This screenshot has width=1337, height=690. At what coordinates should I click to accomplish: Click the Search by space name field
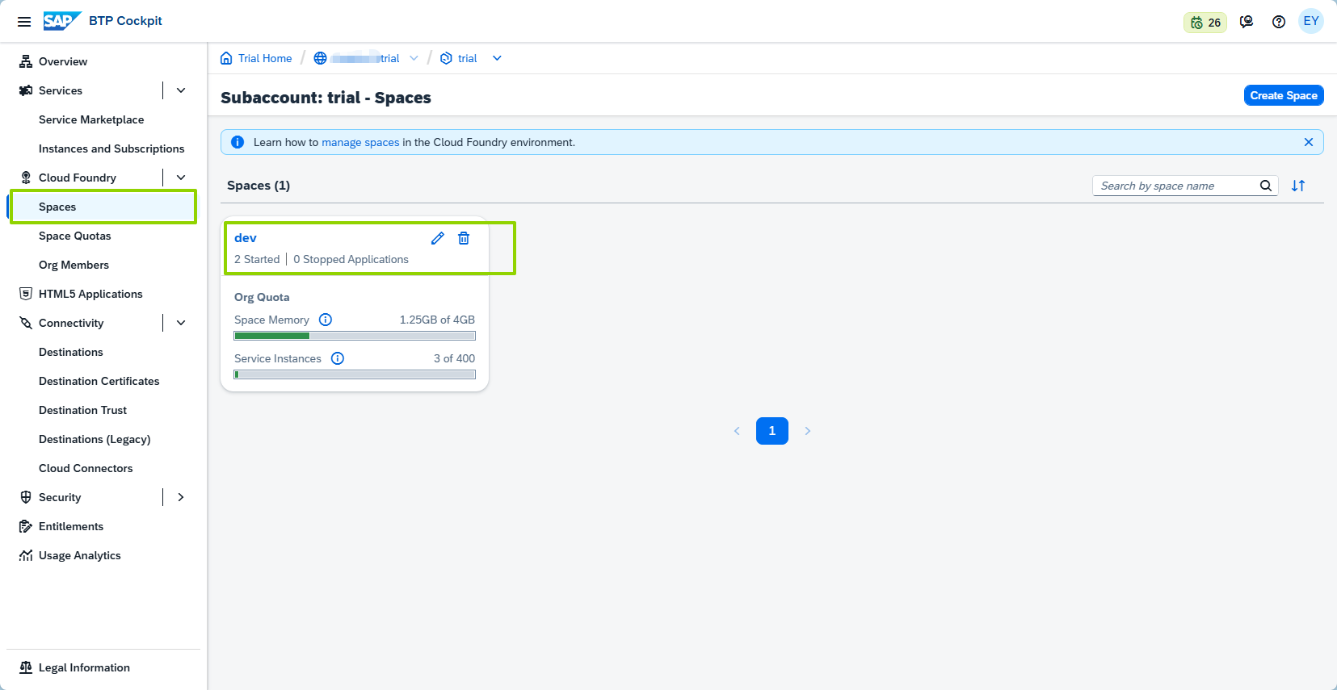tap(1175, 186)
